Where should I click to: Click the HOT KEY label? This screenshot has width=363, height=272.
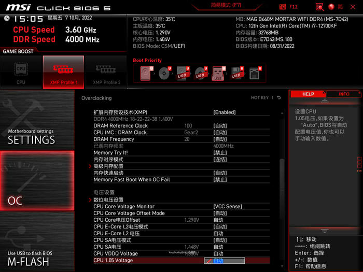tap(260, 98)
